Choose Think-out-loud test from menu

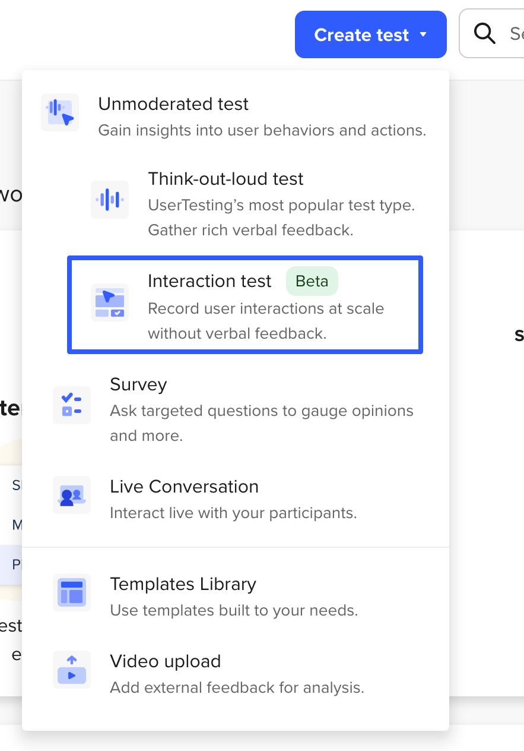click(x=226, y=179)
